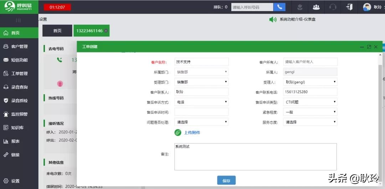Image resolution: width=385 pixels, height=189 pixels.
Task: Open 工单管理 in sidebar
Action: [x=19, y=73]
